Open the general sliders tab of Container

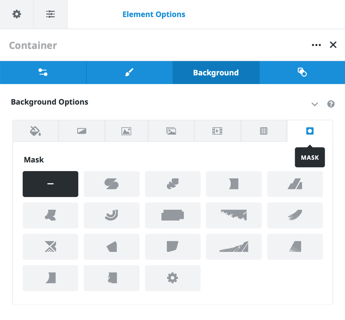43,72
